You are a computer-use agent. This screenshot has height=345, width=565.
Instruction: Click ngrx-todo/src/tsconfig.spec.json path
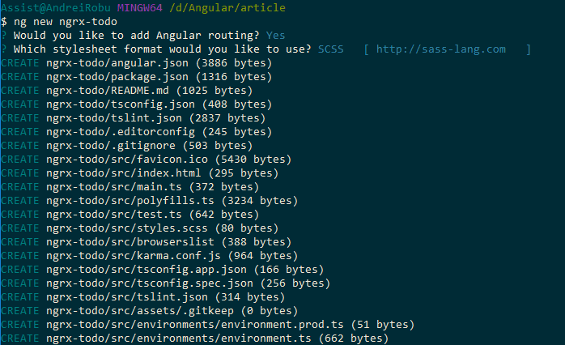tap(150, 283)
